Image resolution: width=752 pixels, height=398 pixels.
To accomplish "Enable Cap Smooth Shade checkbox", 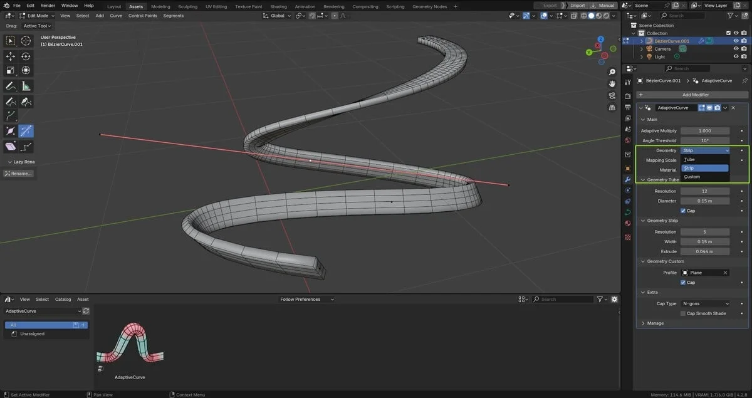I will coord(684,313).
